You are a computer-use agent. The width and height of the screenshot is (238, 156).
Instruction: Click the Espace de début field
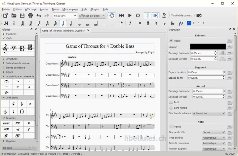point(206,72)
